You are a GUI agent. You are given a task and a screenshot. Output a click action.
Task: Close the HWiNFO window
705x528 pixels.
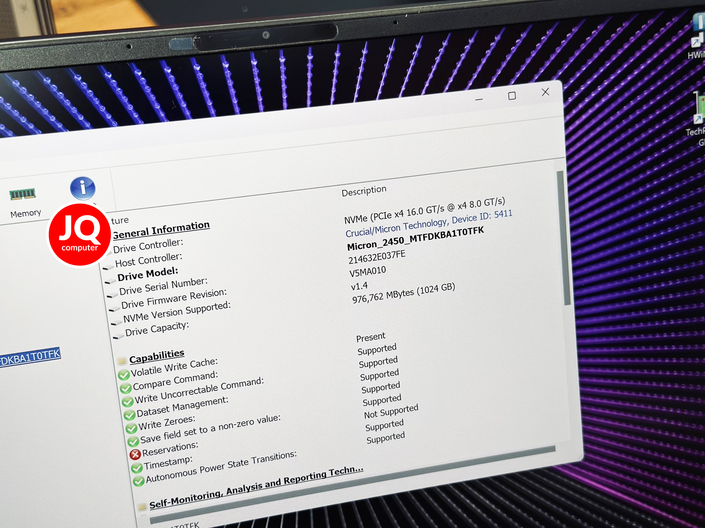click(x=545, y=92)
